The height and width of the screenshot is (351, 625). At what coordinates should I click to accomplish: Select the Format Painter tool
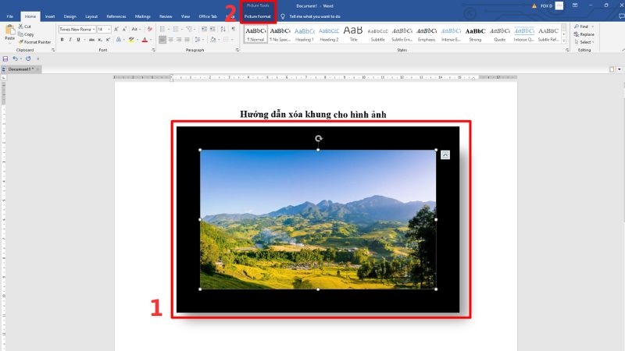[x=20, y=42]
